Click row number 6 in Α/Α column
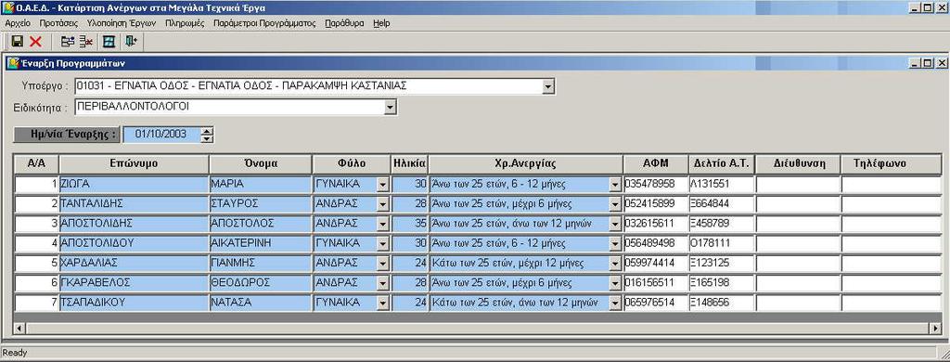Screen dimensions: 950x362 pyautogui.click(x=36, y=283)
